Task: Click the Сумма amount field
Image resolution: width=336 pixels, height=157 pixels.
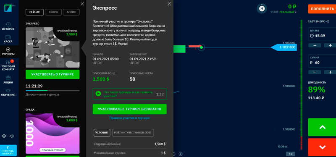Action: 322,61
